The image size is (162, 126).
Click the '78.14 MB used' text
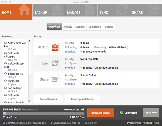pyautogui.click(x=10, y=117)
